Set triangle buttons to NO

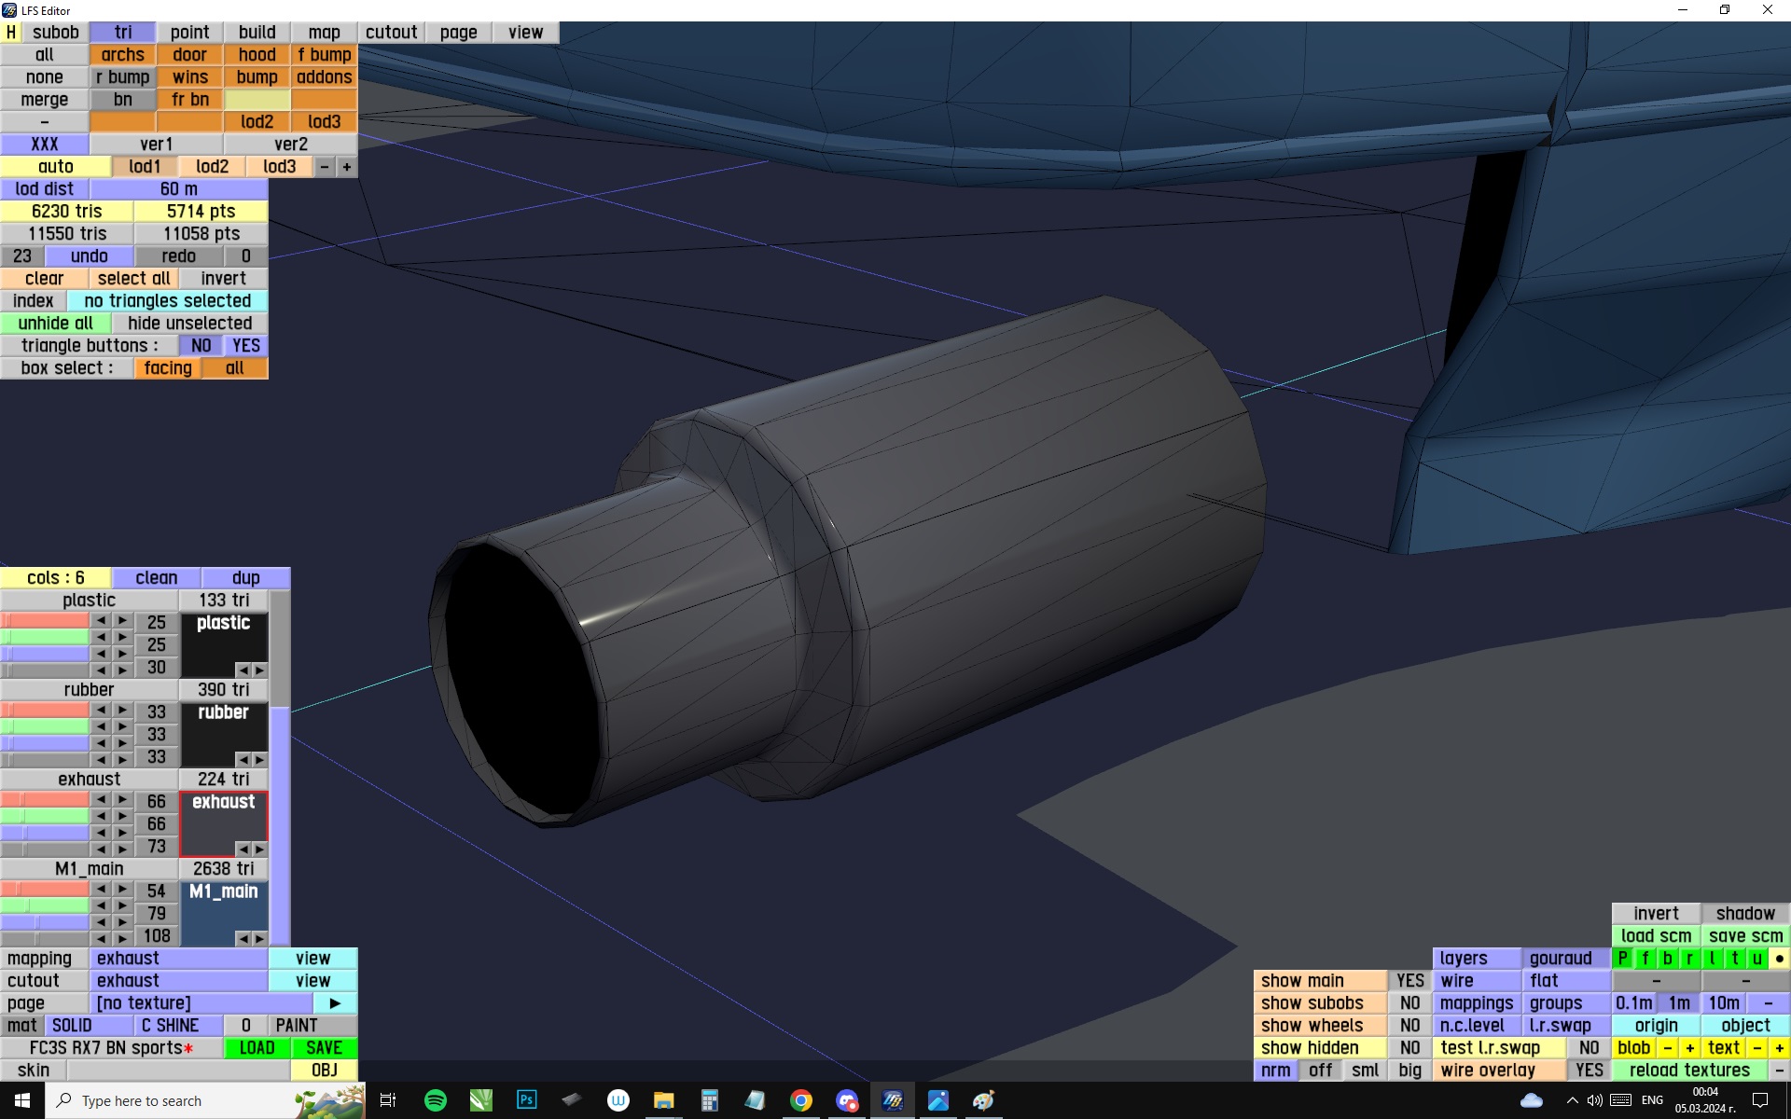point(201,346)
